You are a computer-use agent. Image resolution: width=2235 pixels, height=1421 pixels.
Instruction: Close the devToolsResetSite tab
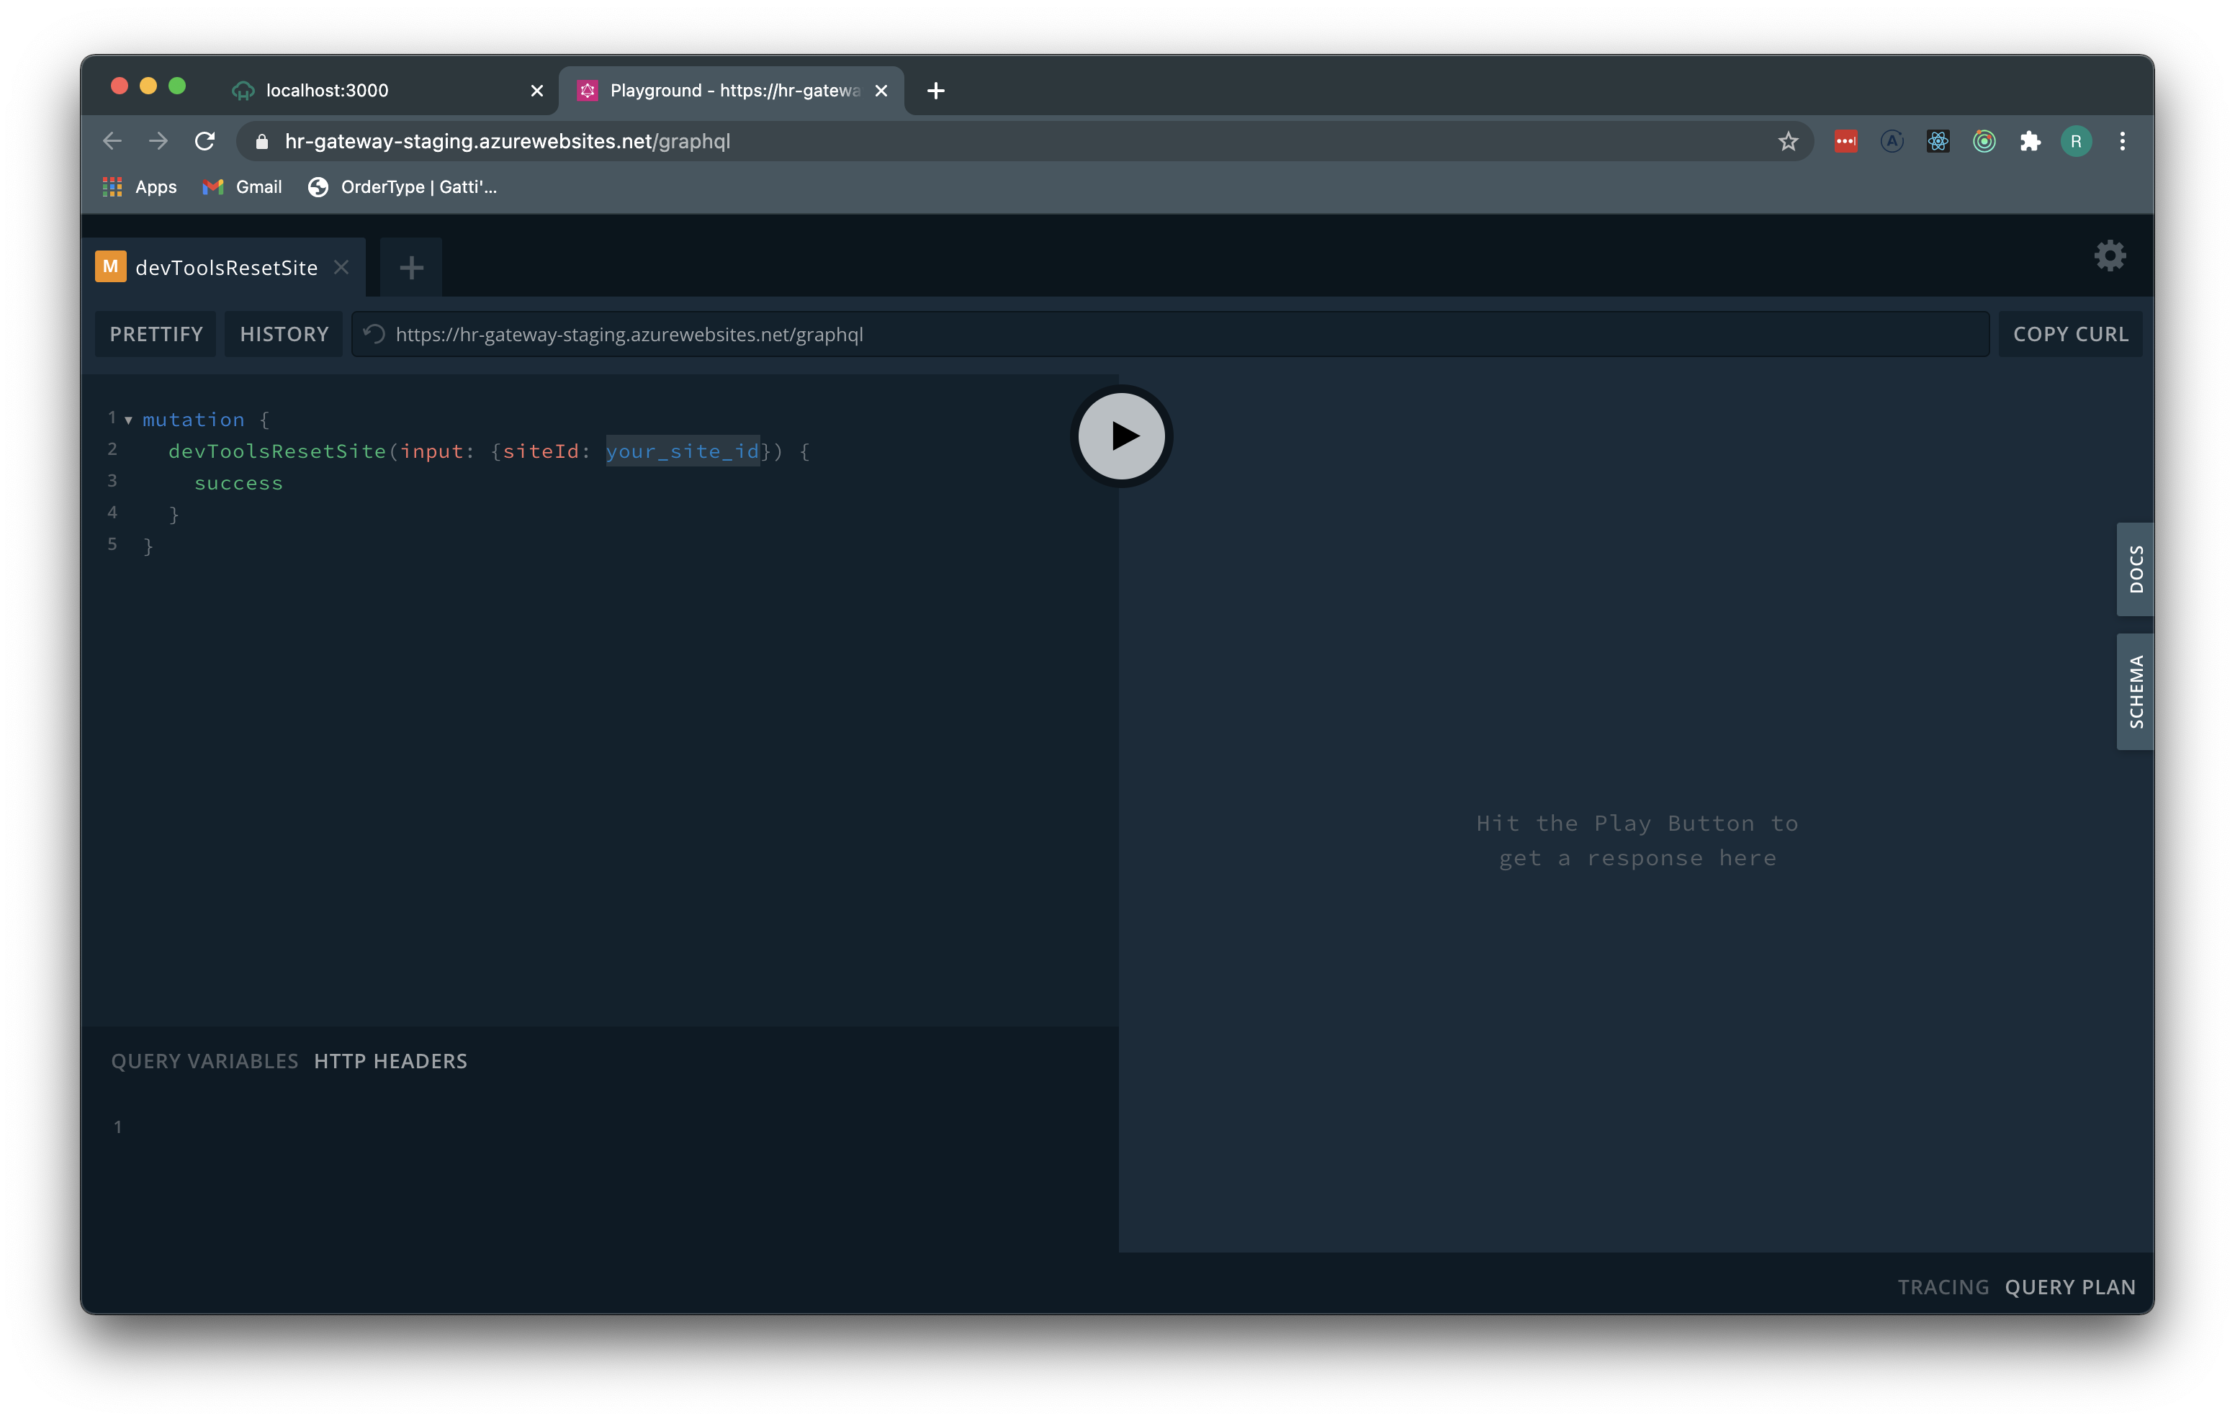(341, 267)
